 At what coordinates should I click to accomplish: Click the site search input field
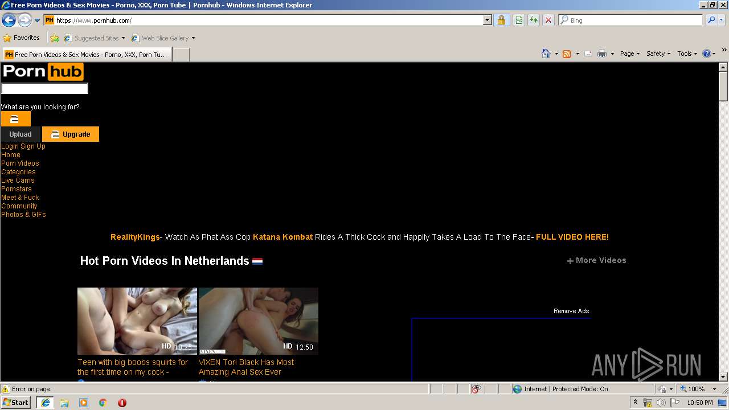45,88
